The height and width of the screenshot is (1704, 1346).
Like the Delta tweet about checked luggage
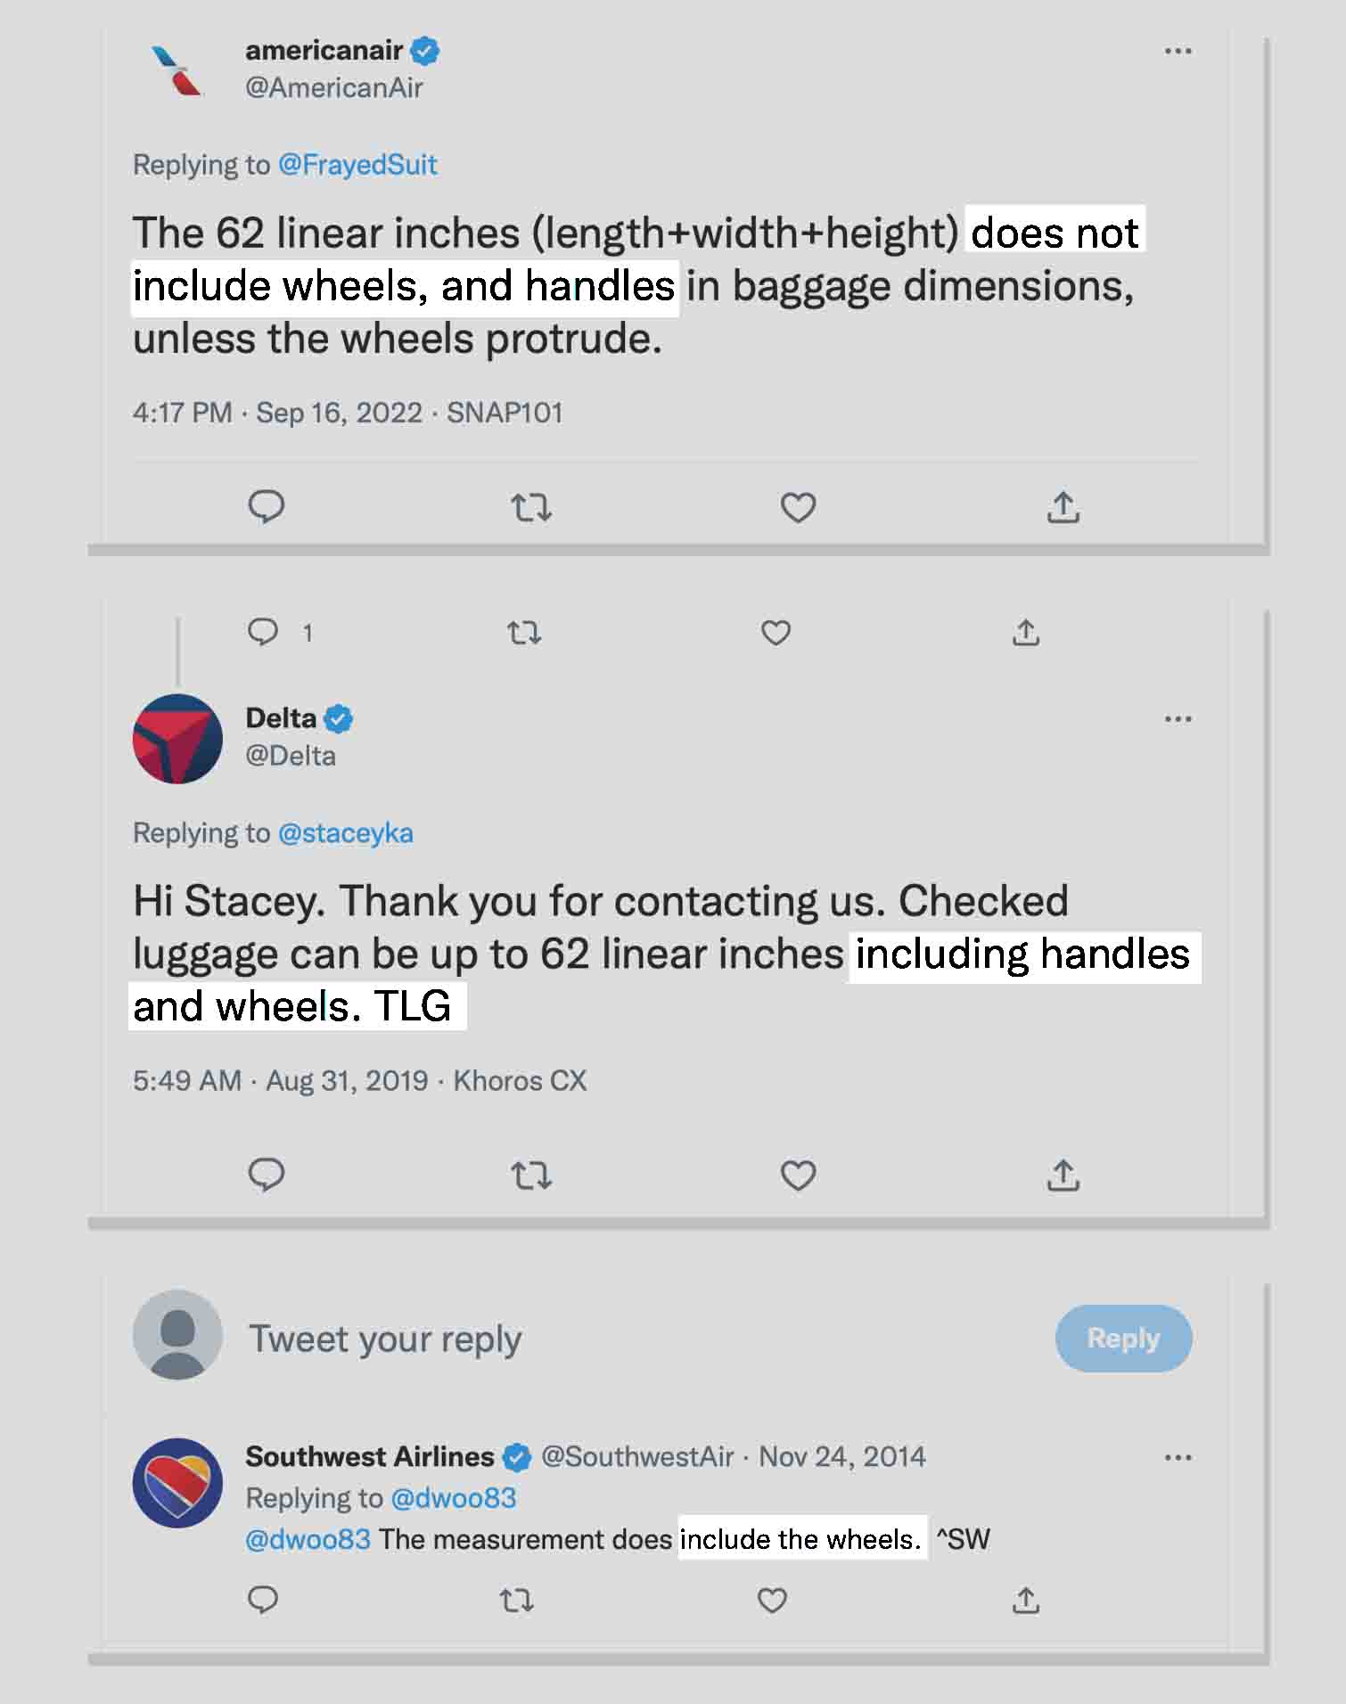coord(798,1176)
